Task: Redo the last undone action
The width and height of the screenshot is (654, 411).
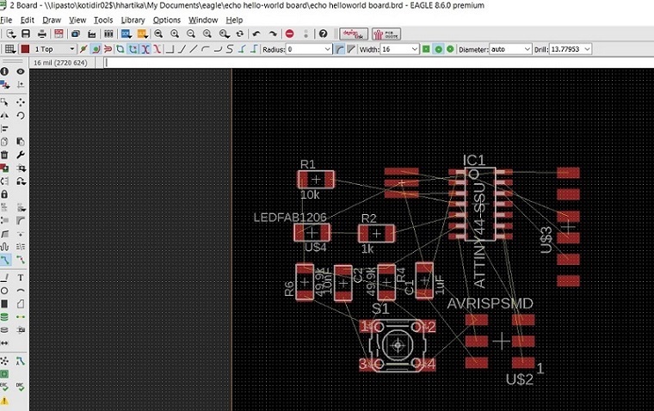Action: tap(273, 34)
